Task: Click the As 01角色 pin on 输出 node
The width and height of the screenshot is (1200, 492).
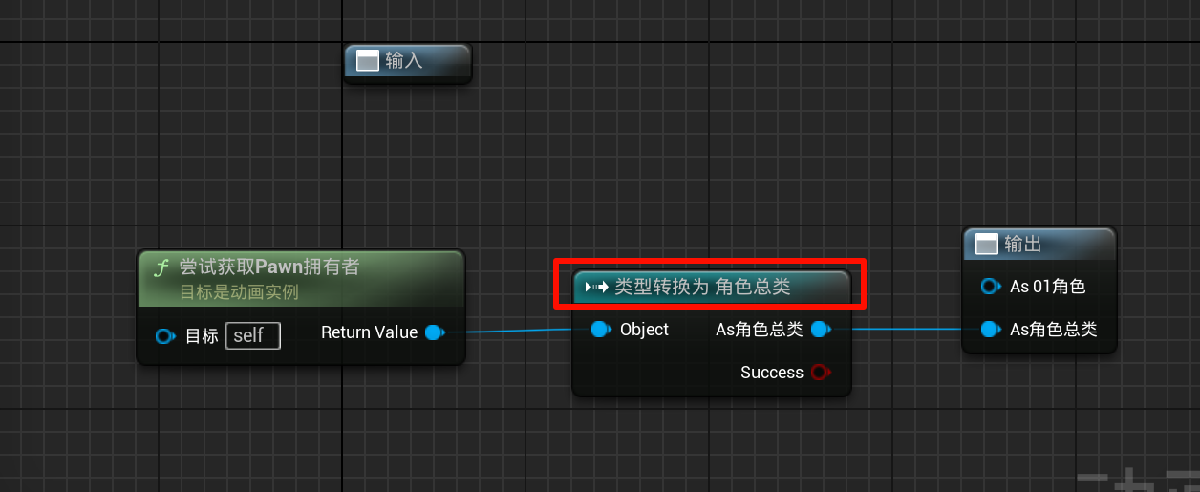Action: (x=991, y=287)
